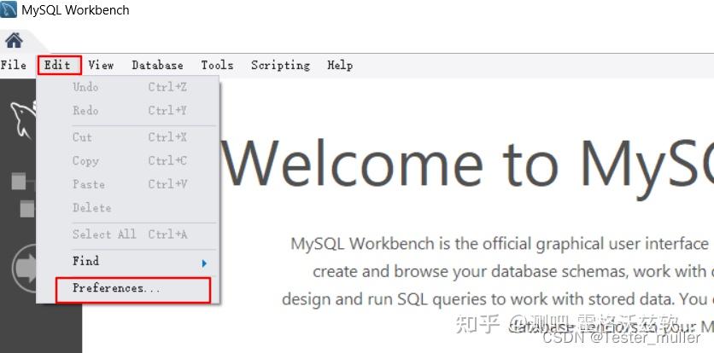Choose Undo in Edit menu
This screenshot has width=714, height=353.
(x=128, y=87)
